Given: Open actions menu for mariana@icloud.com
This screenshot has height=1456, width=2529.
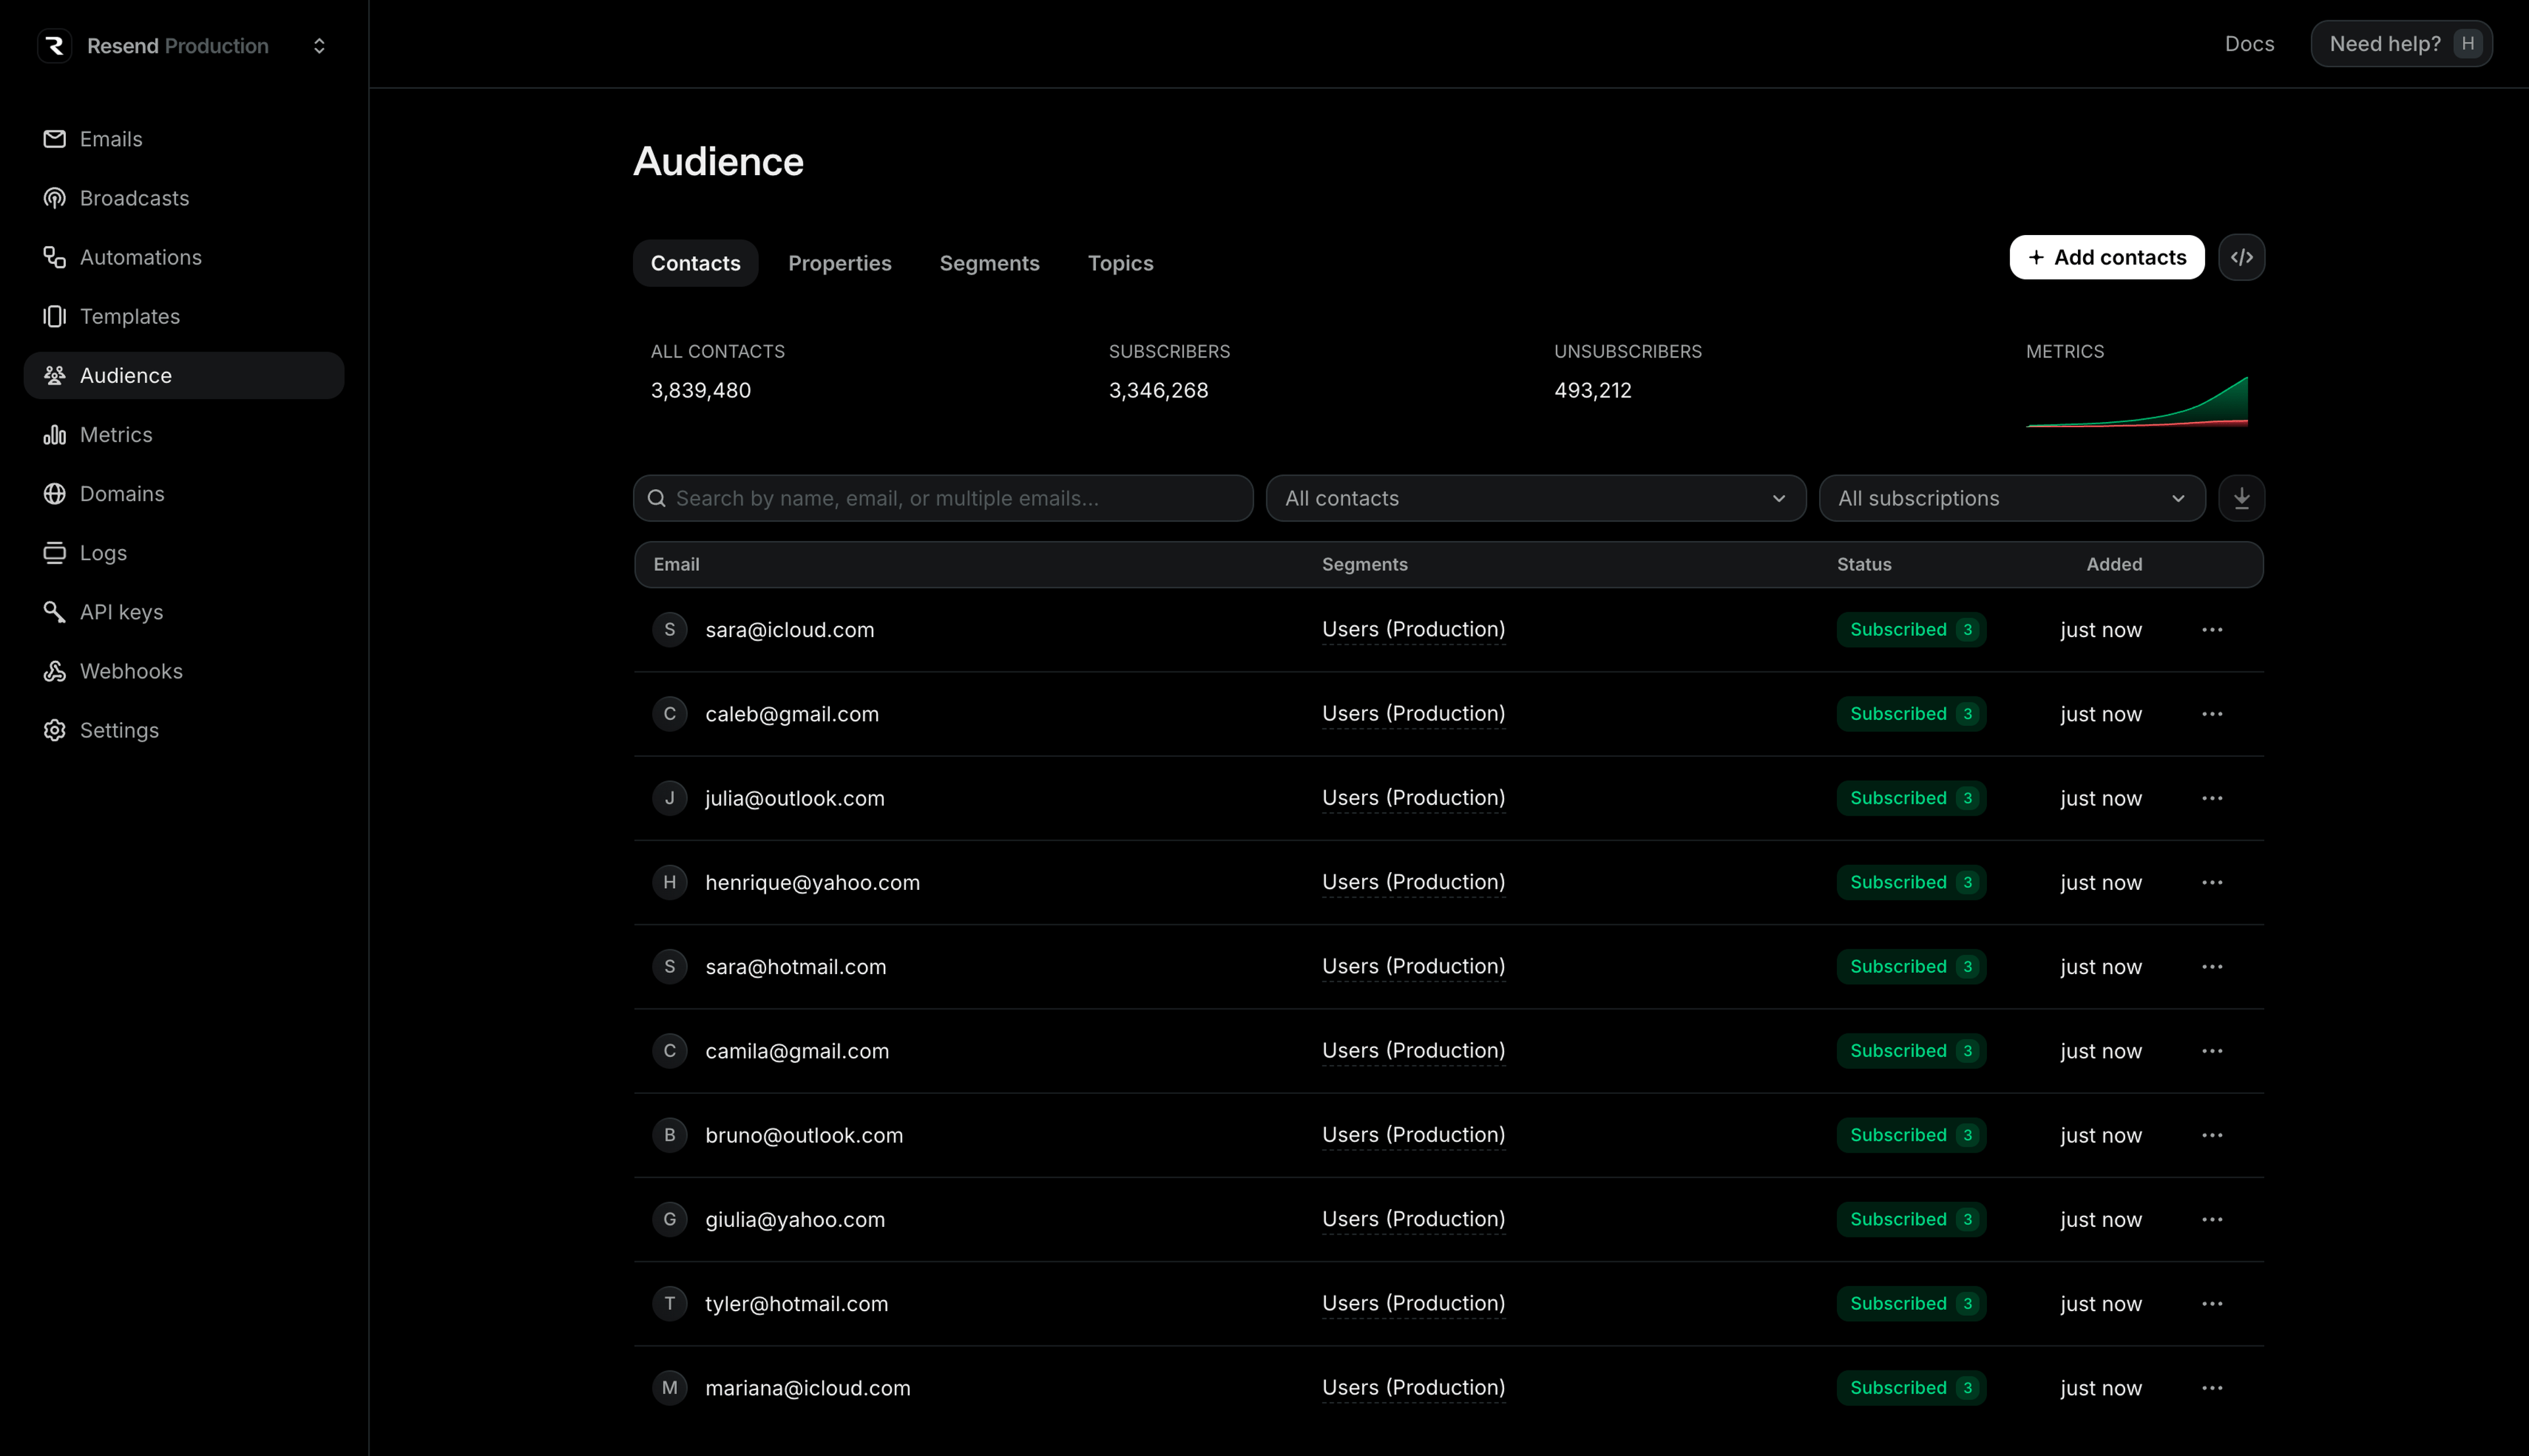Looking at the screenshot, I should pyautogui.click(x=2212, y=1388).
